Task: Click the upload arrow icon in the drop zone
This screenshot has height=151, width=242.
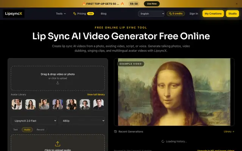Action: 57,83
